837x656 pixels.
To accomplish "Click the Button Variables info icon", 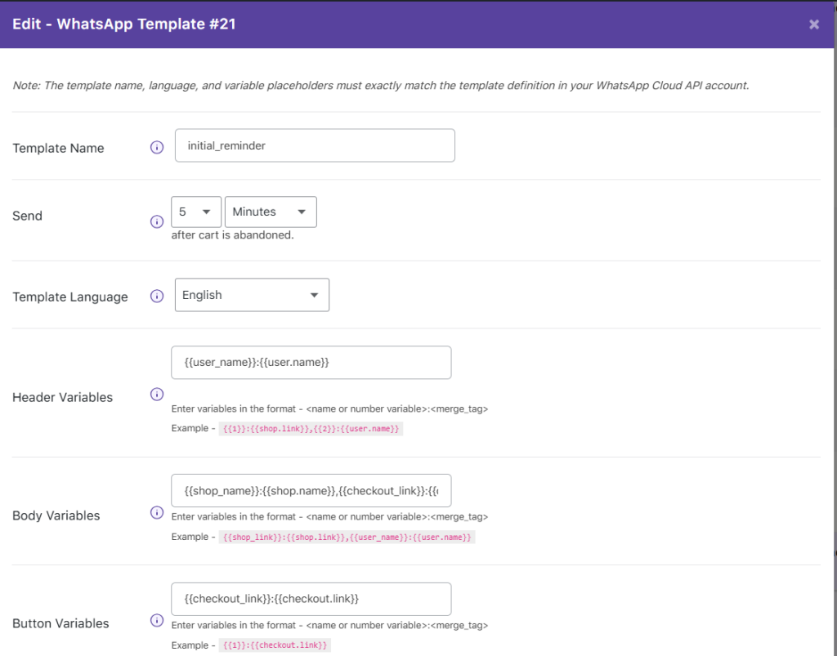I will (x=157, y=621).
